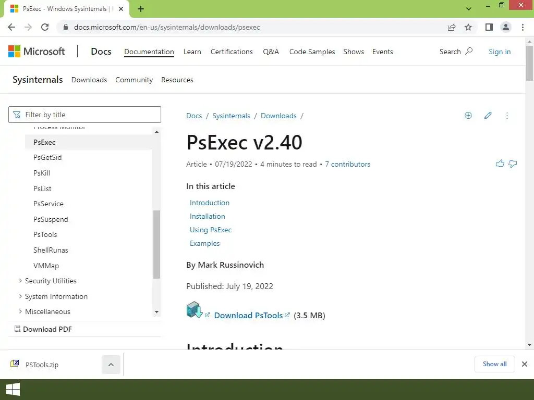Expand the System Information section

[x=20, y=296]
